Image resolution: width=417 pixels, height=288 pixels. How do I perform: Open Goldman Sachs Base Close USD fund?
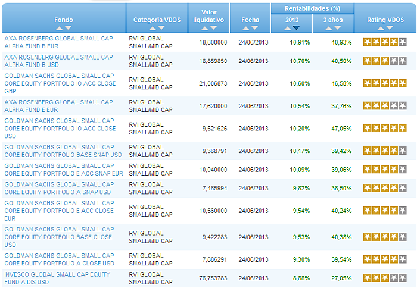coord(59,237)
